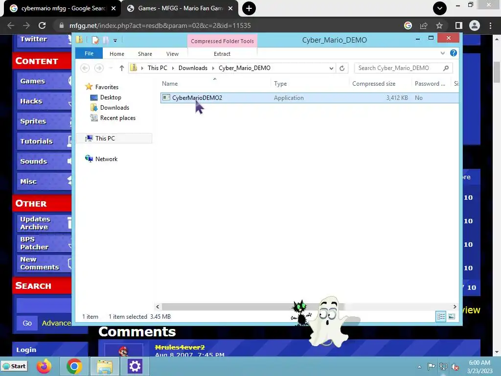Go up one folder level arrow
The image size is (501, 376).
(121, 68)
